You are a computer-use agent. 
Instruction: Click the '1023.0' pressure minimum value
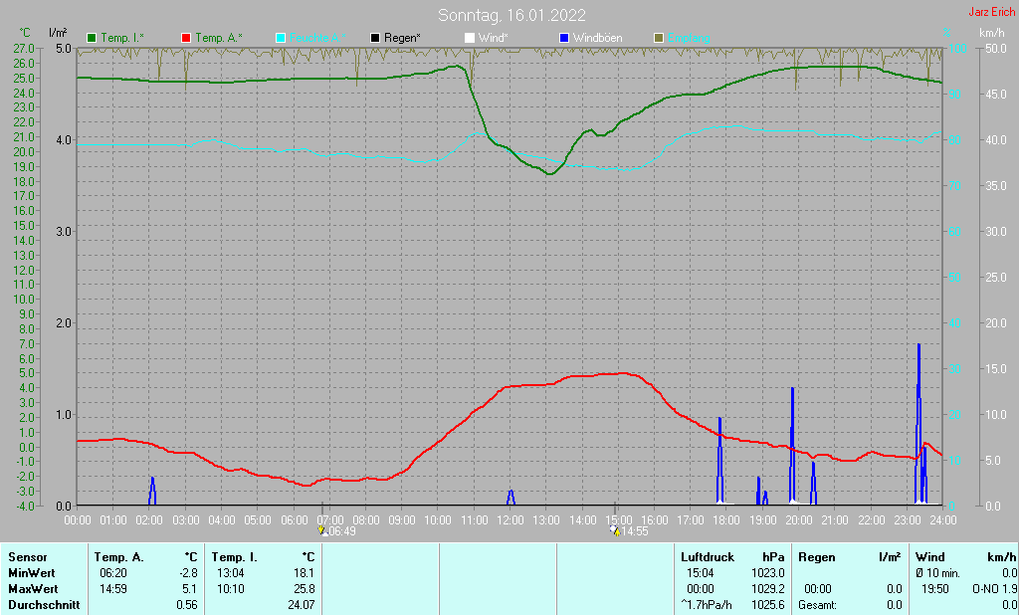[768, 573]
